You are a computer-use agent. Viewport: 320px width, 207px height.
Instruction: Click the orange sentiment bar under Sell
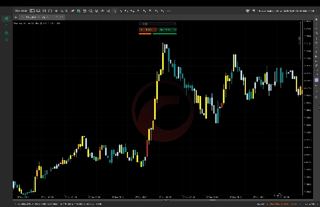pos(145,34)
